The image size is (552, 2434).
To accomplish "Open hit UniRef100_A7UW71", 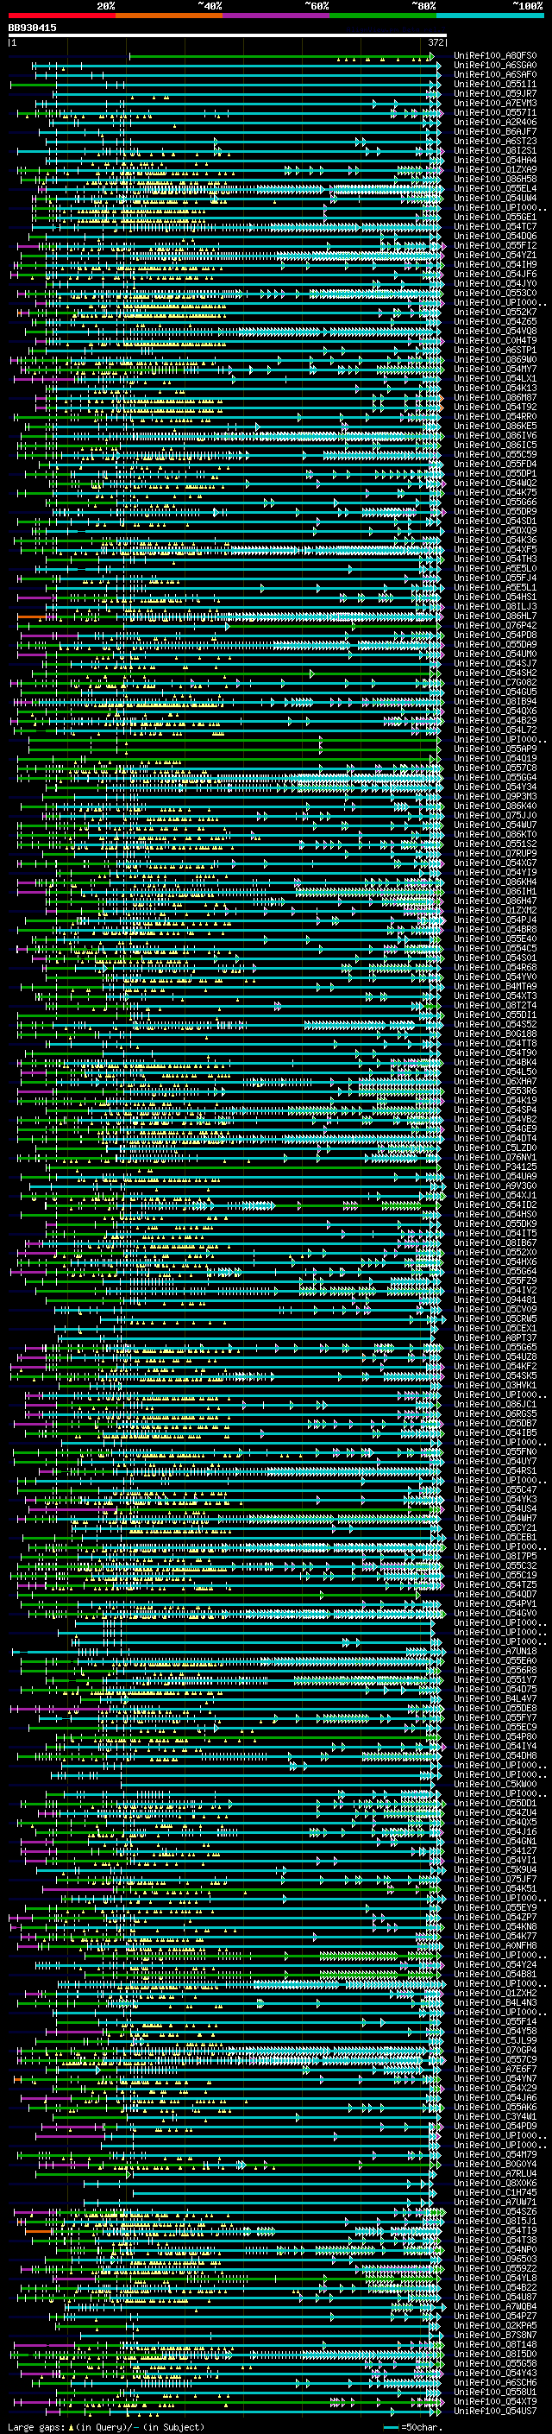I will coord(494,2202).
